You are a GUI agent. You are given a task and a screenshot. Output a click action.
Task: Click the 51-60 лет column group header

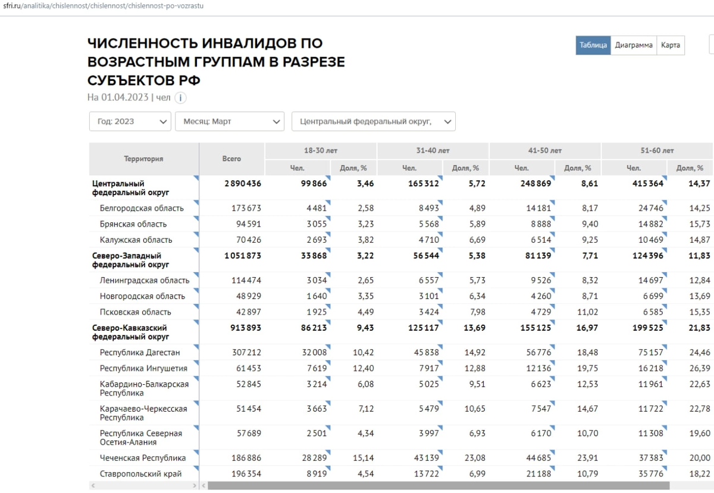click(657, 151)
